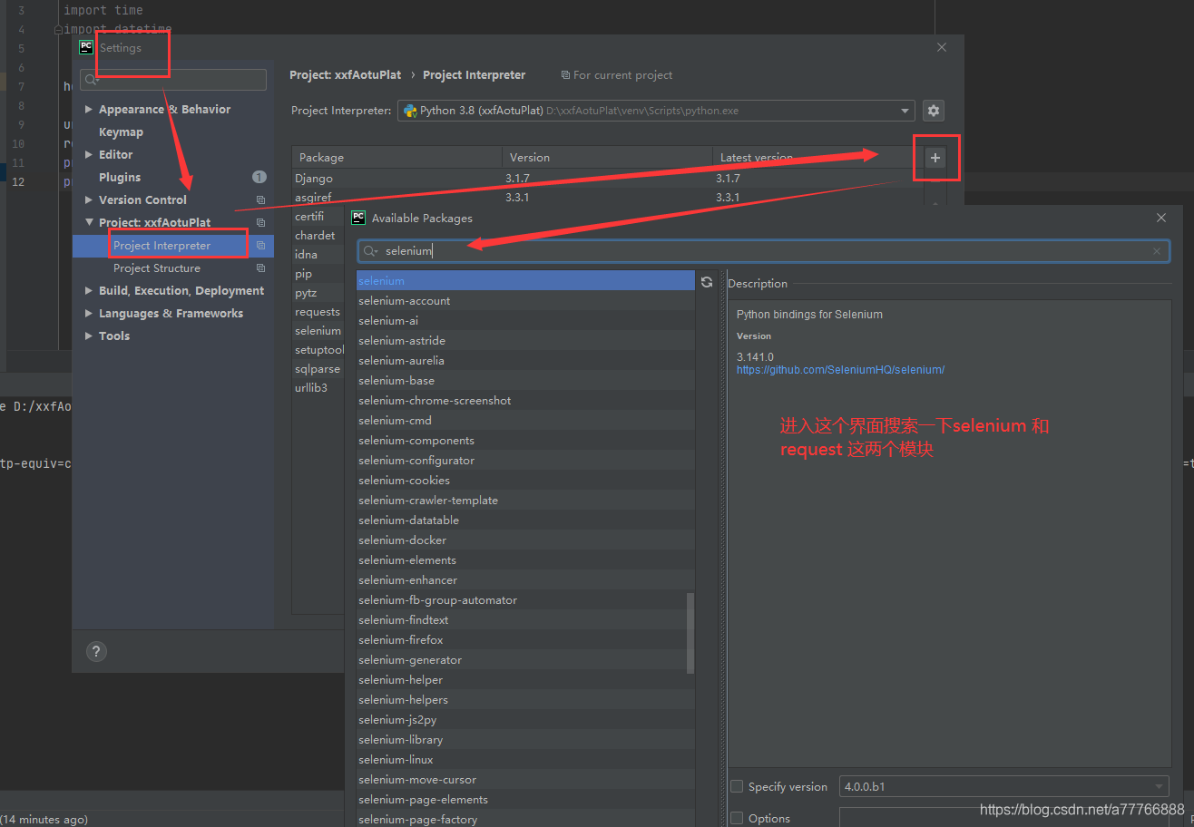Select selenium-base in available packages
The height and width of the screenshot is (827, 1194).
525,381
